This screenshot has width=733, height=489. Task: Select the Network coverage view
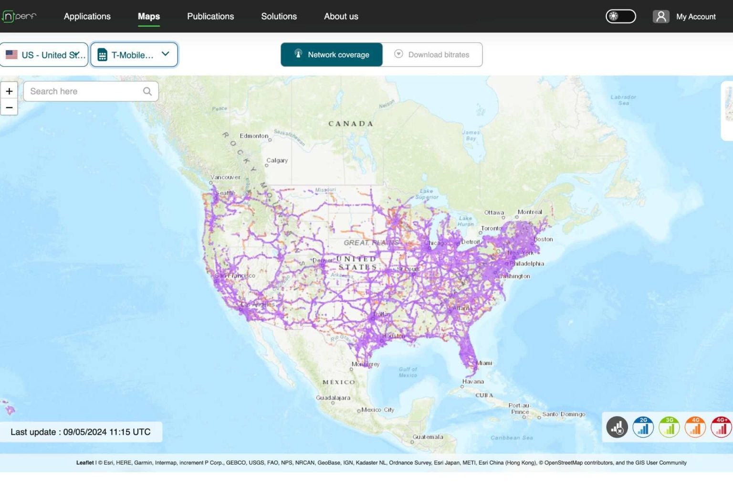click(332, 54)
